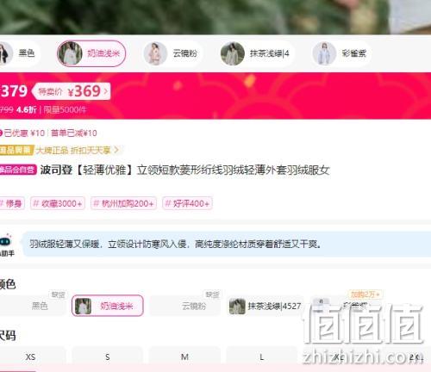This screenshot has width=431, height=372.
Task: Select 抹茶浅绿|4527 in the 颜色 options
Action: pos(265,306)
